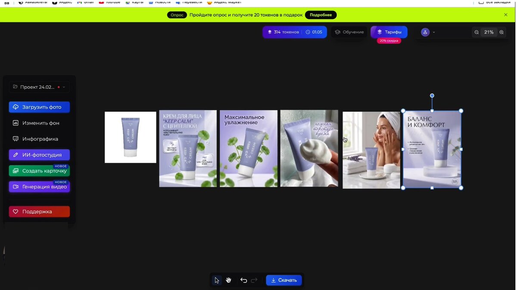Click the Яндекс bookmark in browser bar

coord(62,2)
